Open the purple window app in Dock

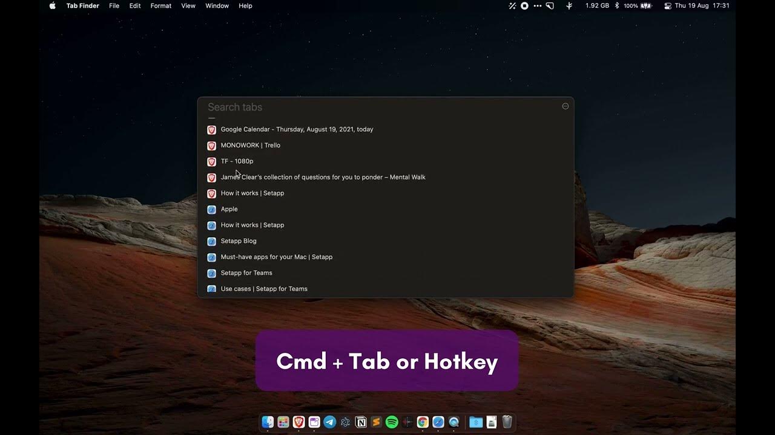314,422
